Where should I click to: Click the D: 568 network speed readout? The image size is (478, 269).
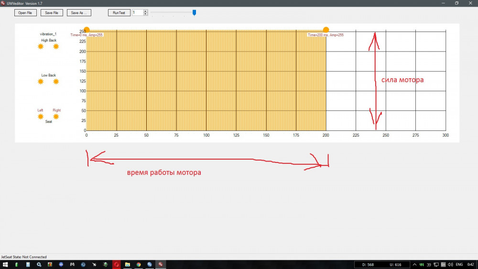click(x=368, y=265)
